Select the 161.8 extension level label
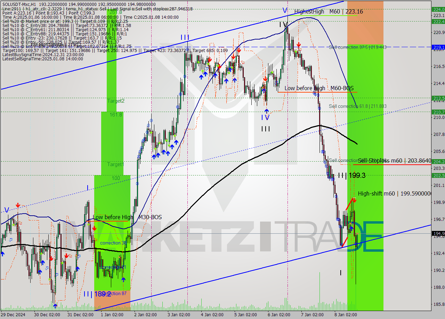The image size is (445, 319). (x=116, y=115)
